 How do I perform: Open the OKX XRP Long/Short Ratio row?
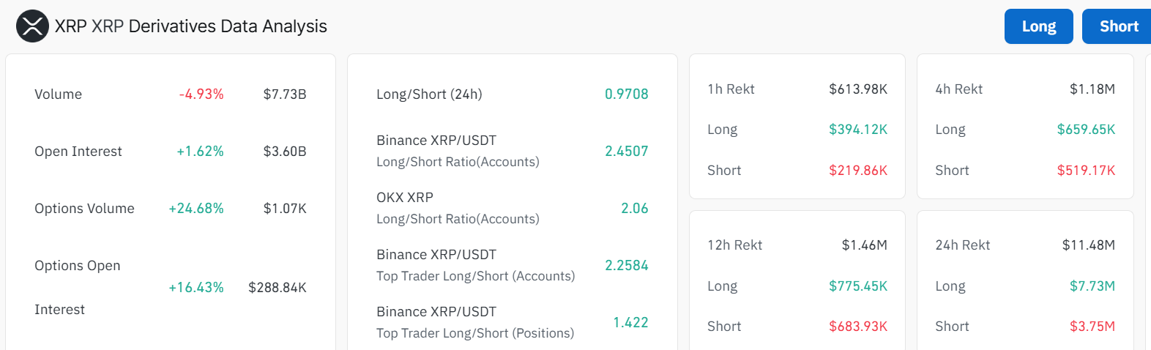pos(512,208)
